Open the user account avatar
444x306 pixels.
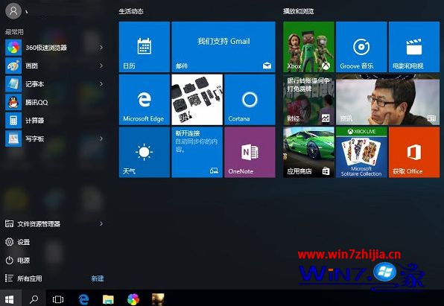coord(13,10)
